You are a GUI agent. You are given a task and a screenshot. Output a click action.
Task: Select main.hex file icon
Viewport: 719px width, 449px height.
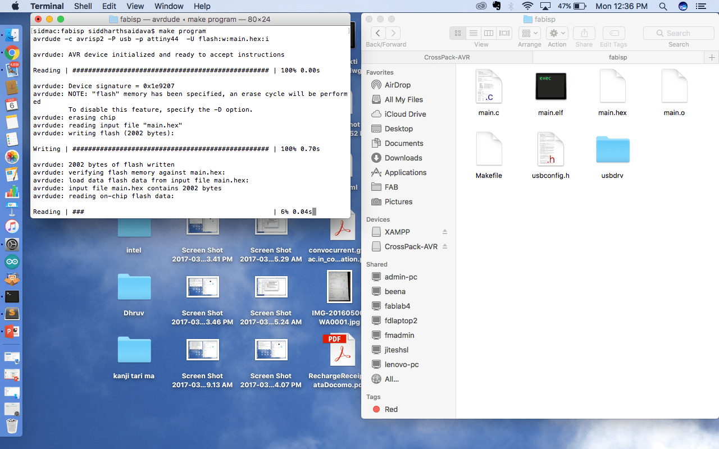(612, 86)
